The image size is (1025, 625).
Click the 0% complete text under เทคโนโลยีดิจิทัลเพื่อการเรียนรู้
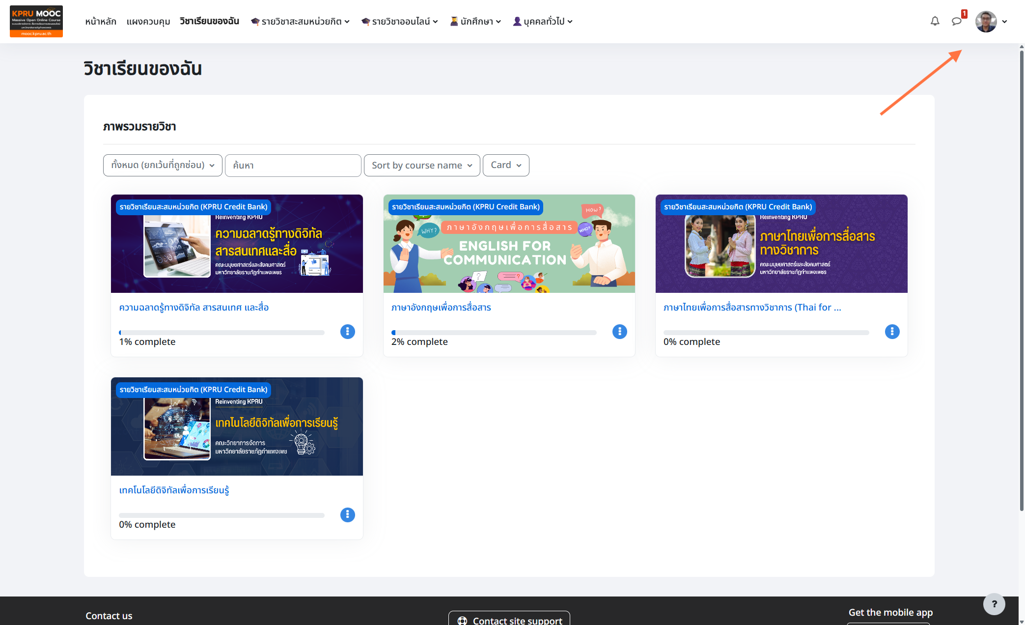pos(147,524)
